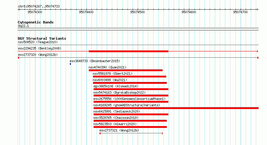Click the red bar under nsv3528765 (Chaisson2019)
The width and height of the screenshot is (267, 145).
(130, 121)
